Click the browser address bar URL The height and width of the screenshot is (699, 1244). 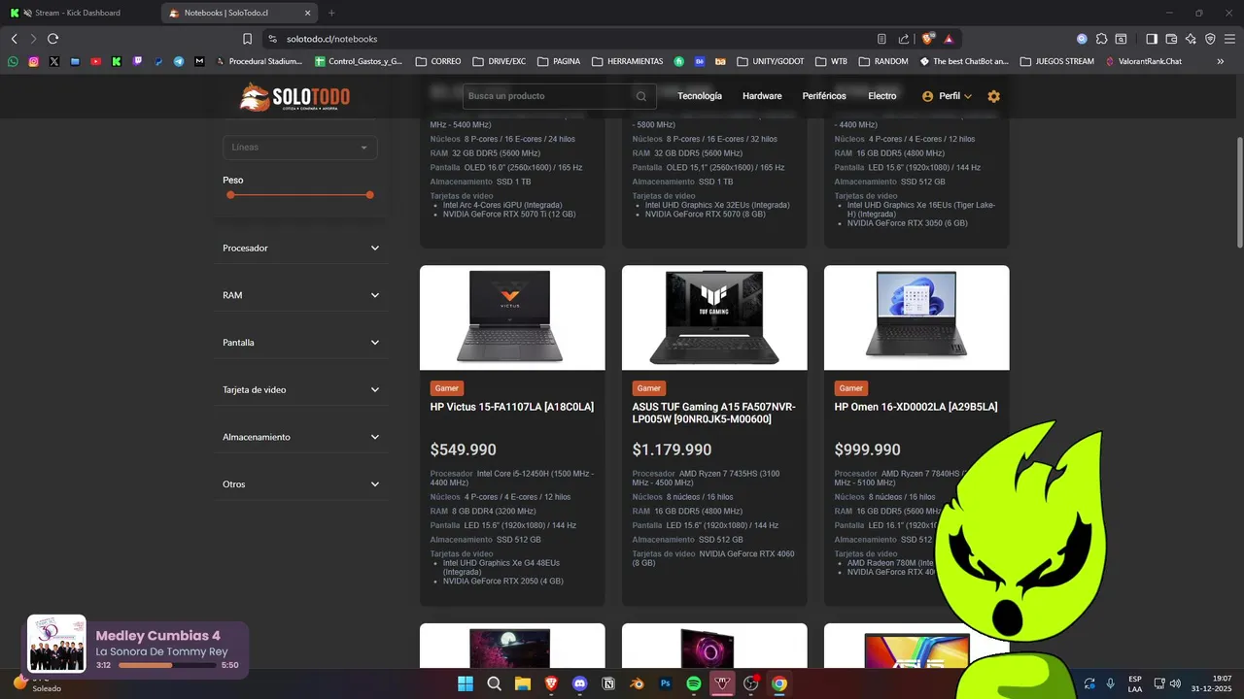332,39
